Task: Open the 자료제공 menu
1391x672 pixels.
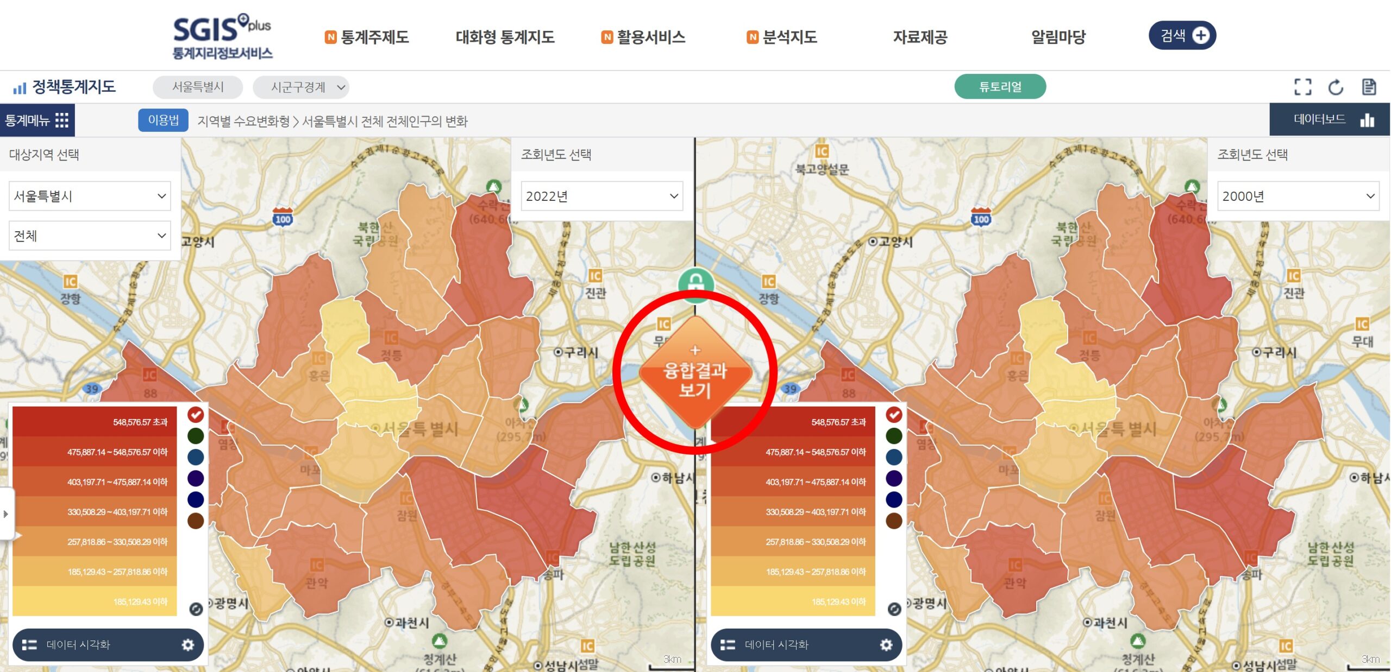Action: [x=920, y=37]
